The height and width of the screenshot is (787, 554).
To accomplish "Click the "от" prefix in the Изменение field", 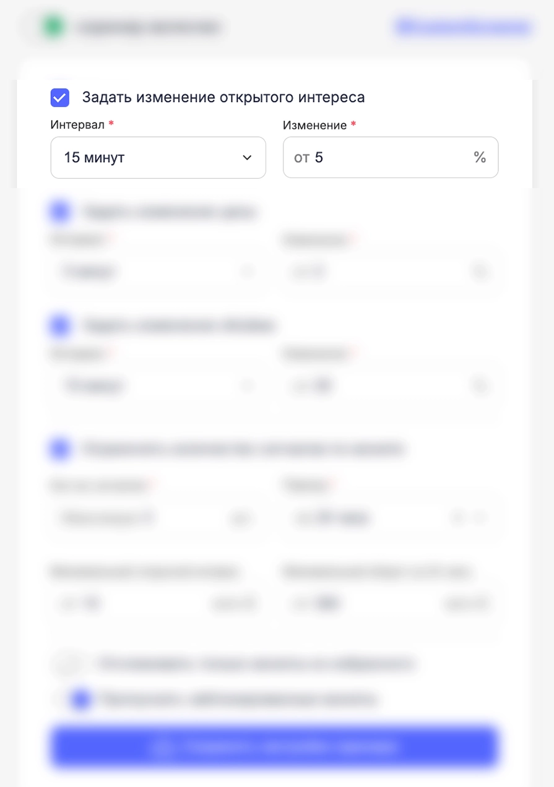I will coord(301,158).
